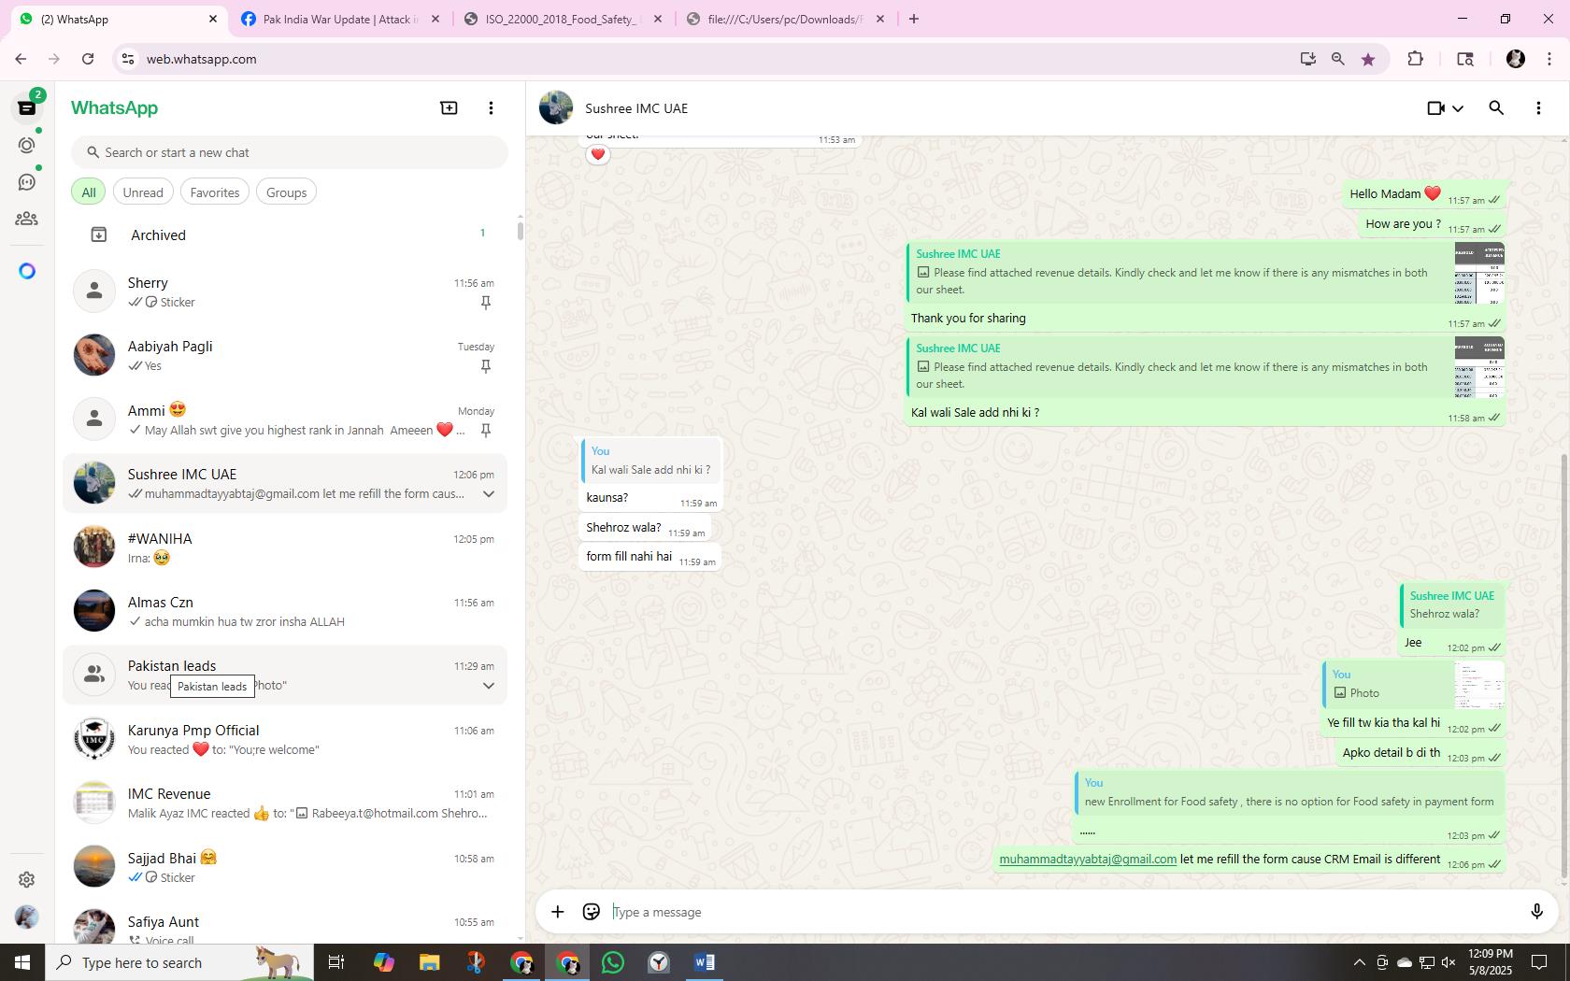The image size is (1570, 981).
Task: Click the pin icon on the Sherry chat
Action: point(486,303)
